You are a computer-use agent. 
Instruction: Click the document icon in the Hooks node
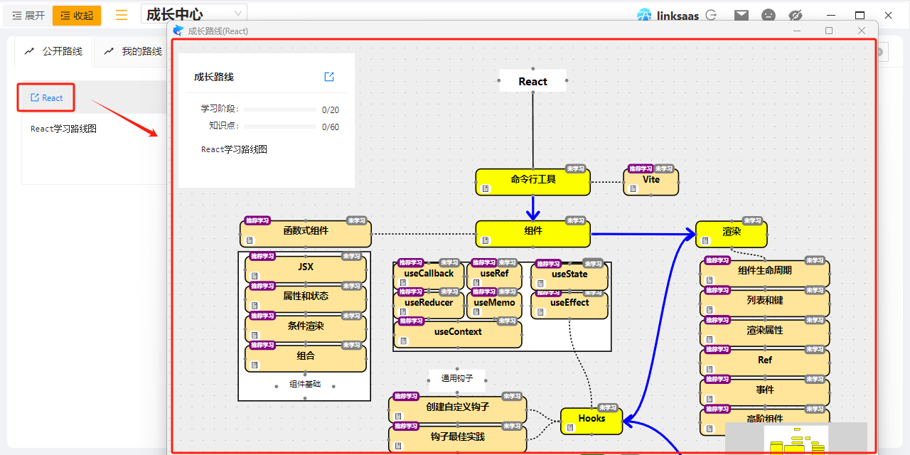click(x=571, y=428)
